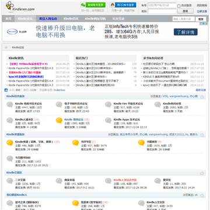Click the forgot password link
The height and width of the screenshot is (210, 210).
202,5
